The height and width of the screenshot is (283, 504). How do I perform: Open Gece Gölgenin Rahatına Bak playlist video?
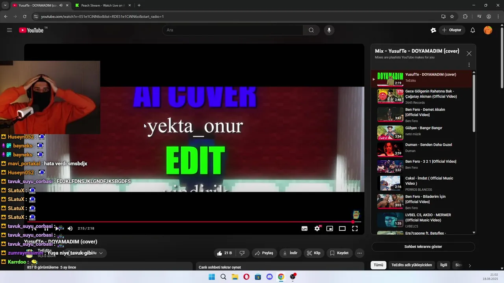(x=421, y=96)
